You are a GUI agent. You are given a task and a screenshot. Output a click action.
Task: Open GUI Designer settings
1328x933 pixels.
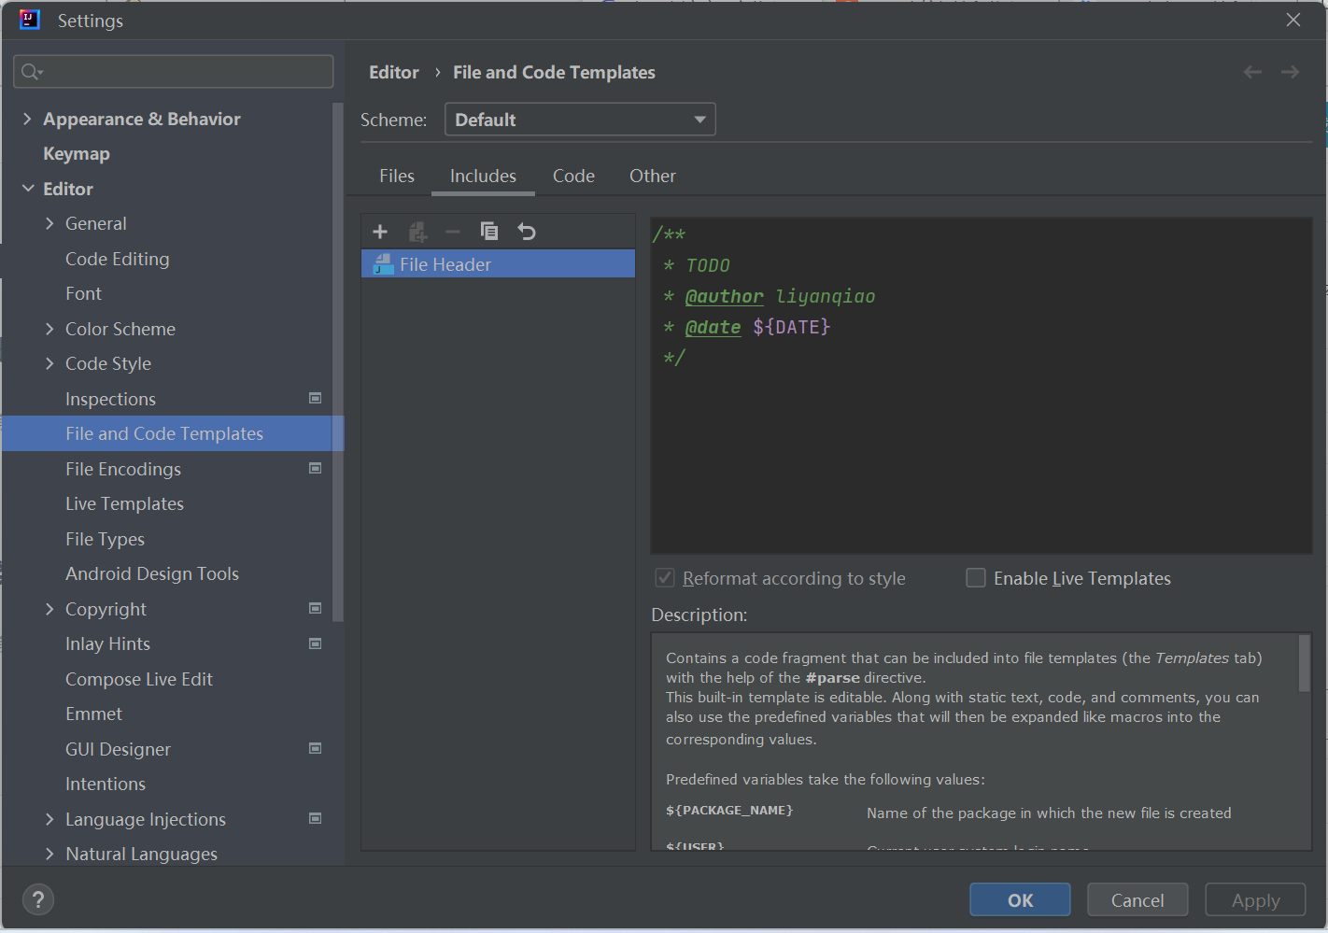[118, 749]
